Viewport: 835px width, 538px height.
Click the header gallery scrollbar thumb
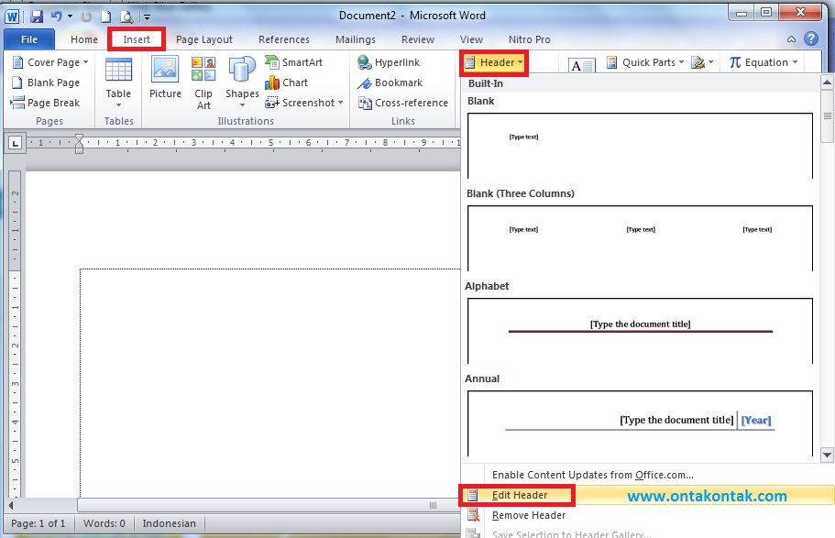pyautogui.click(x=827, y=116)
